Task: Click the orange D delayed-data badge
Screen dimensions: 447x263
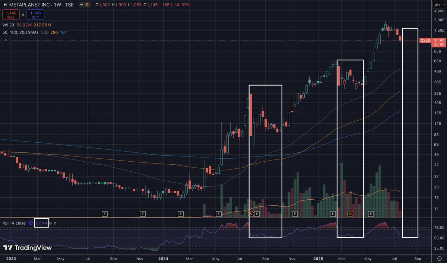Action: [x=87, y=5]
